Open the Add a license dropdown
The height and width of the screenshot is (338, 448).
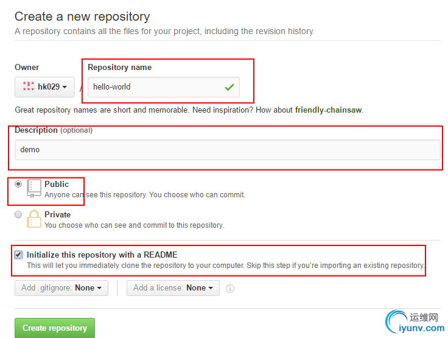[x=173, y=288]
